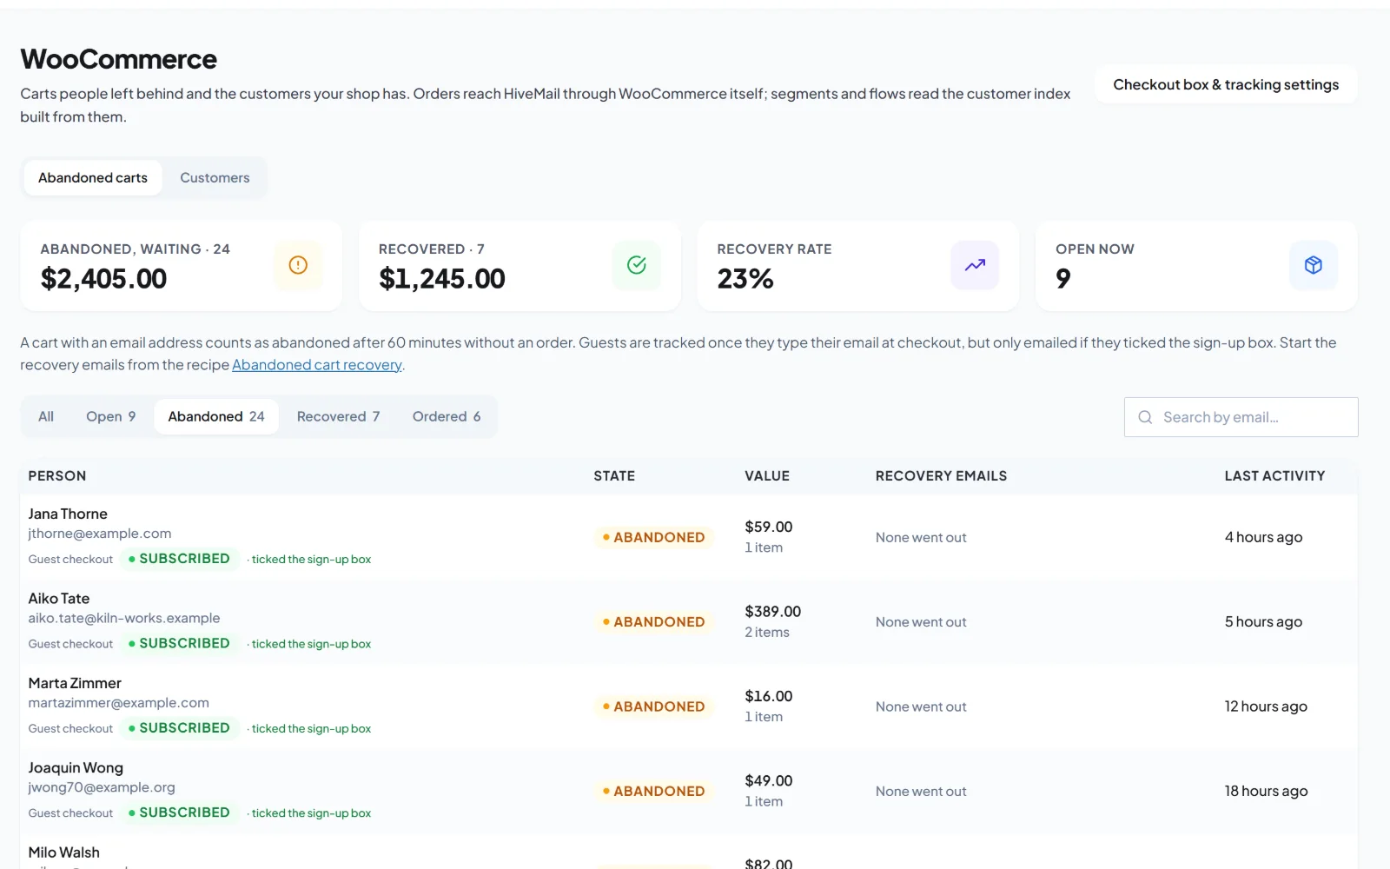Show Ordered 6 carts

(x=447, y=416)
